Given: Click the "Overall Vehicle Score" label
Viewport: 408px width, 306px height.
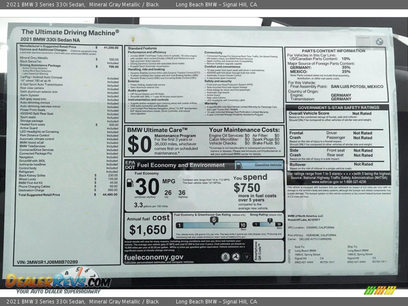Looking at the screenshot, I should coord(309,113).
